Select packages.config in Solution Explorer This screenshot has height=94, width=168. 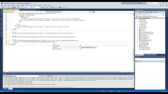pyautogui.click(x=145, y=43)
